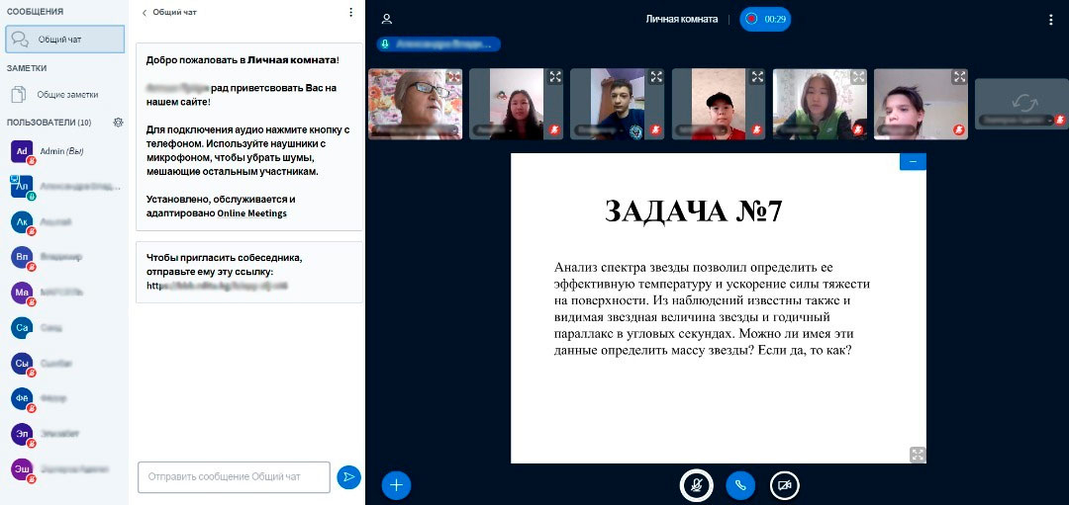
Task: Click the blue plus actions button
Action: (x=396, y=485)
